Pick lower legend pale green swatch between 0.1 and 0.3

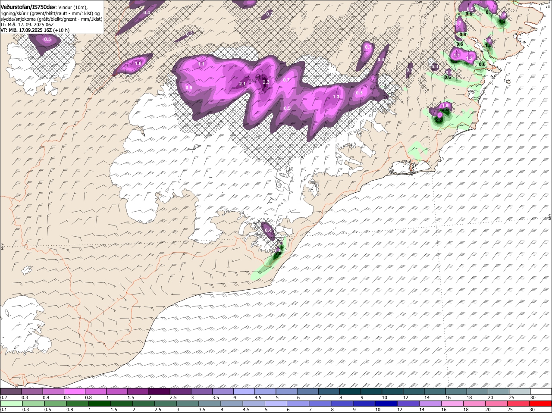tap(12, 404)
